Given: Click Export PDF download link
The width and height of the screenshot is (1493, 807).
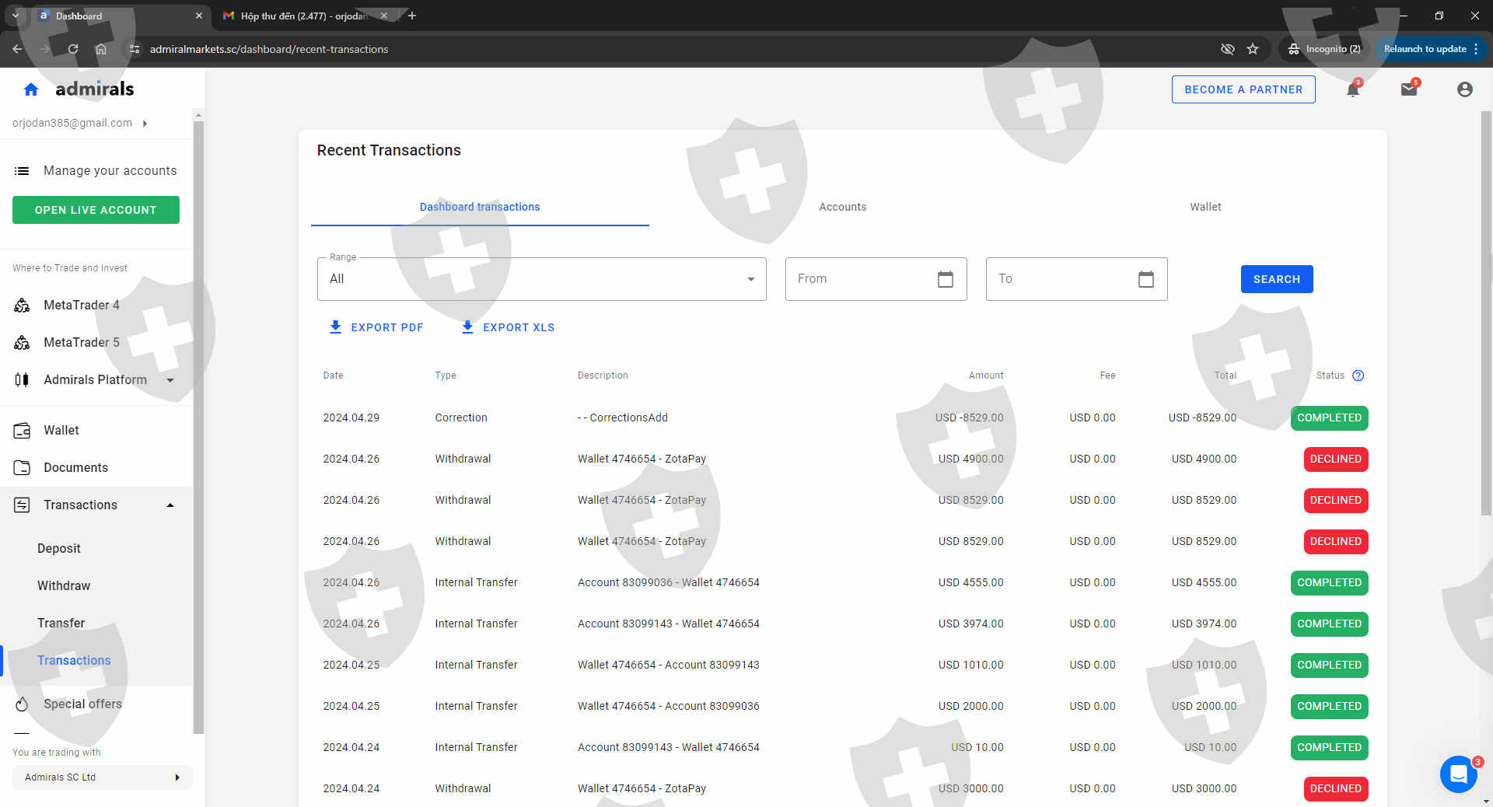Looking at the screenshot, I should tap(376, 327).
